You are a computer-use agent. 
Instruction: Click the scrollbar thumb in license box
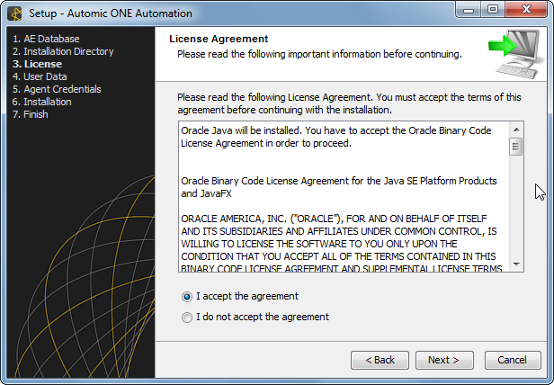[516, 147]
